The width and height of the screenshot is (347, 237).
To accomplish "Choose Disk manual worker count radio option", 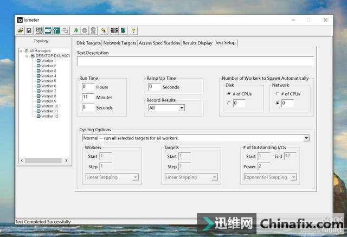I will 229,103.
